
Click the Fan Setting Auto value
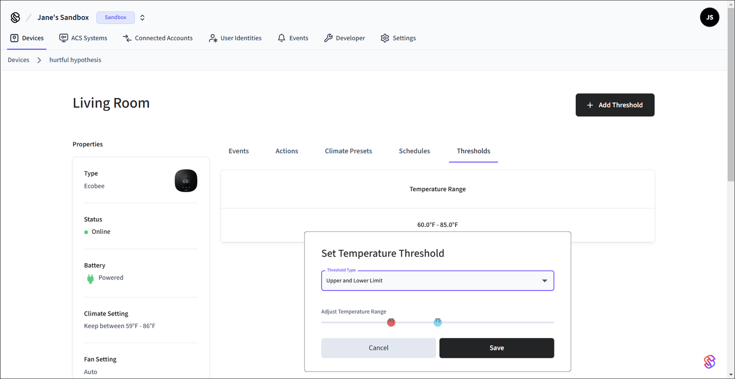coord(90,372)
